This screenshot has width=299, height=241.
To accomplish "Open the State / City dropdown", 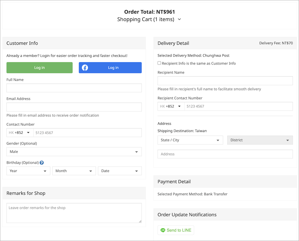I will tap(190, 140).
